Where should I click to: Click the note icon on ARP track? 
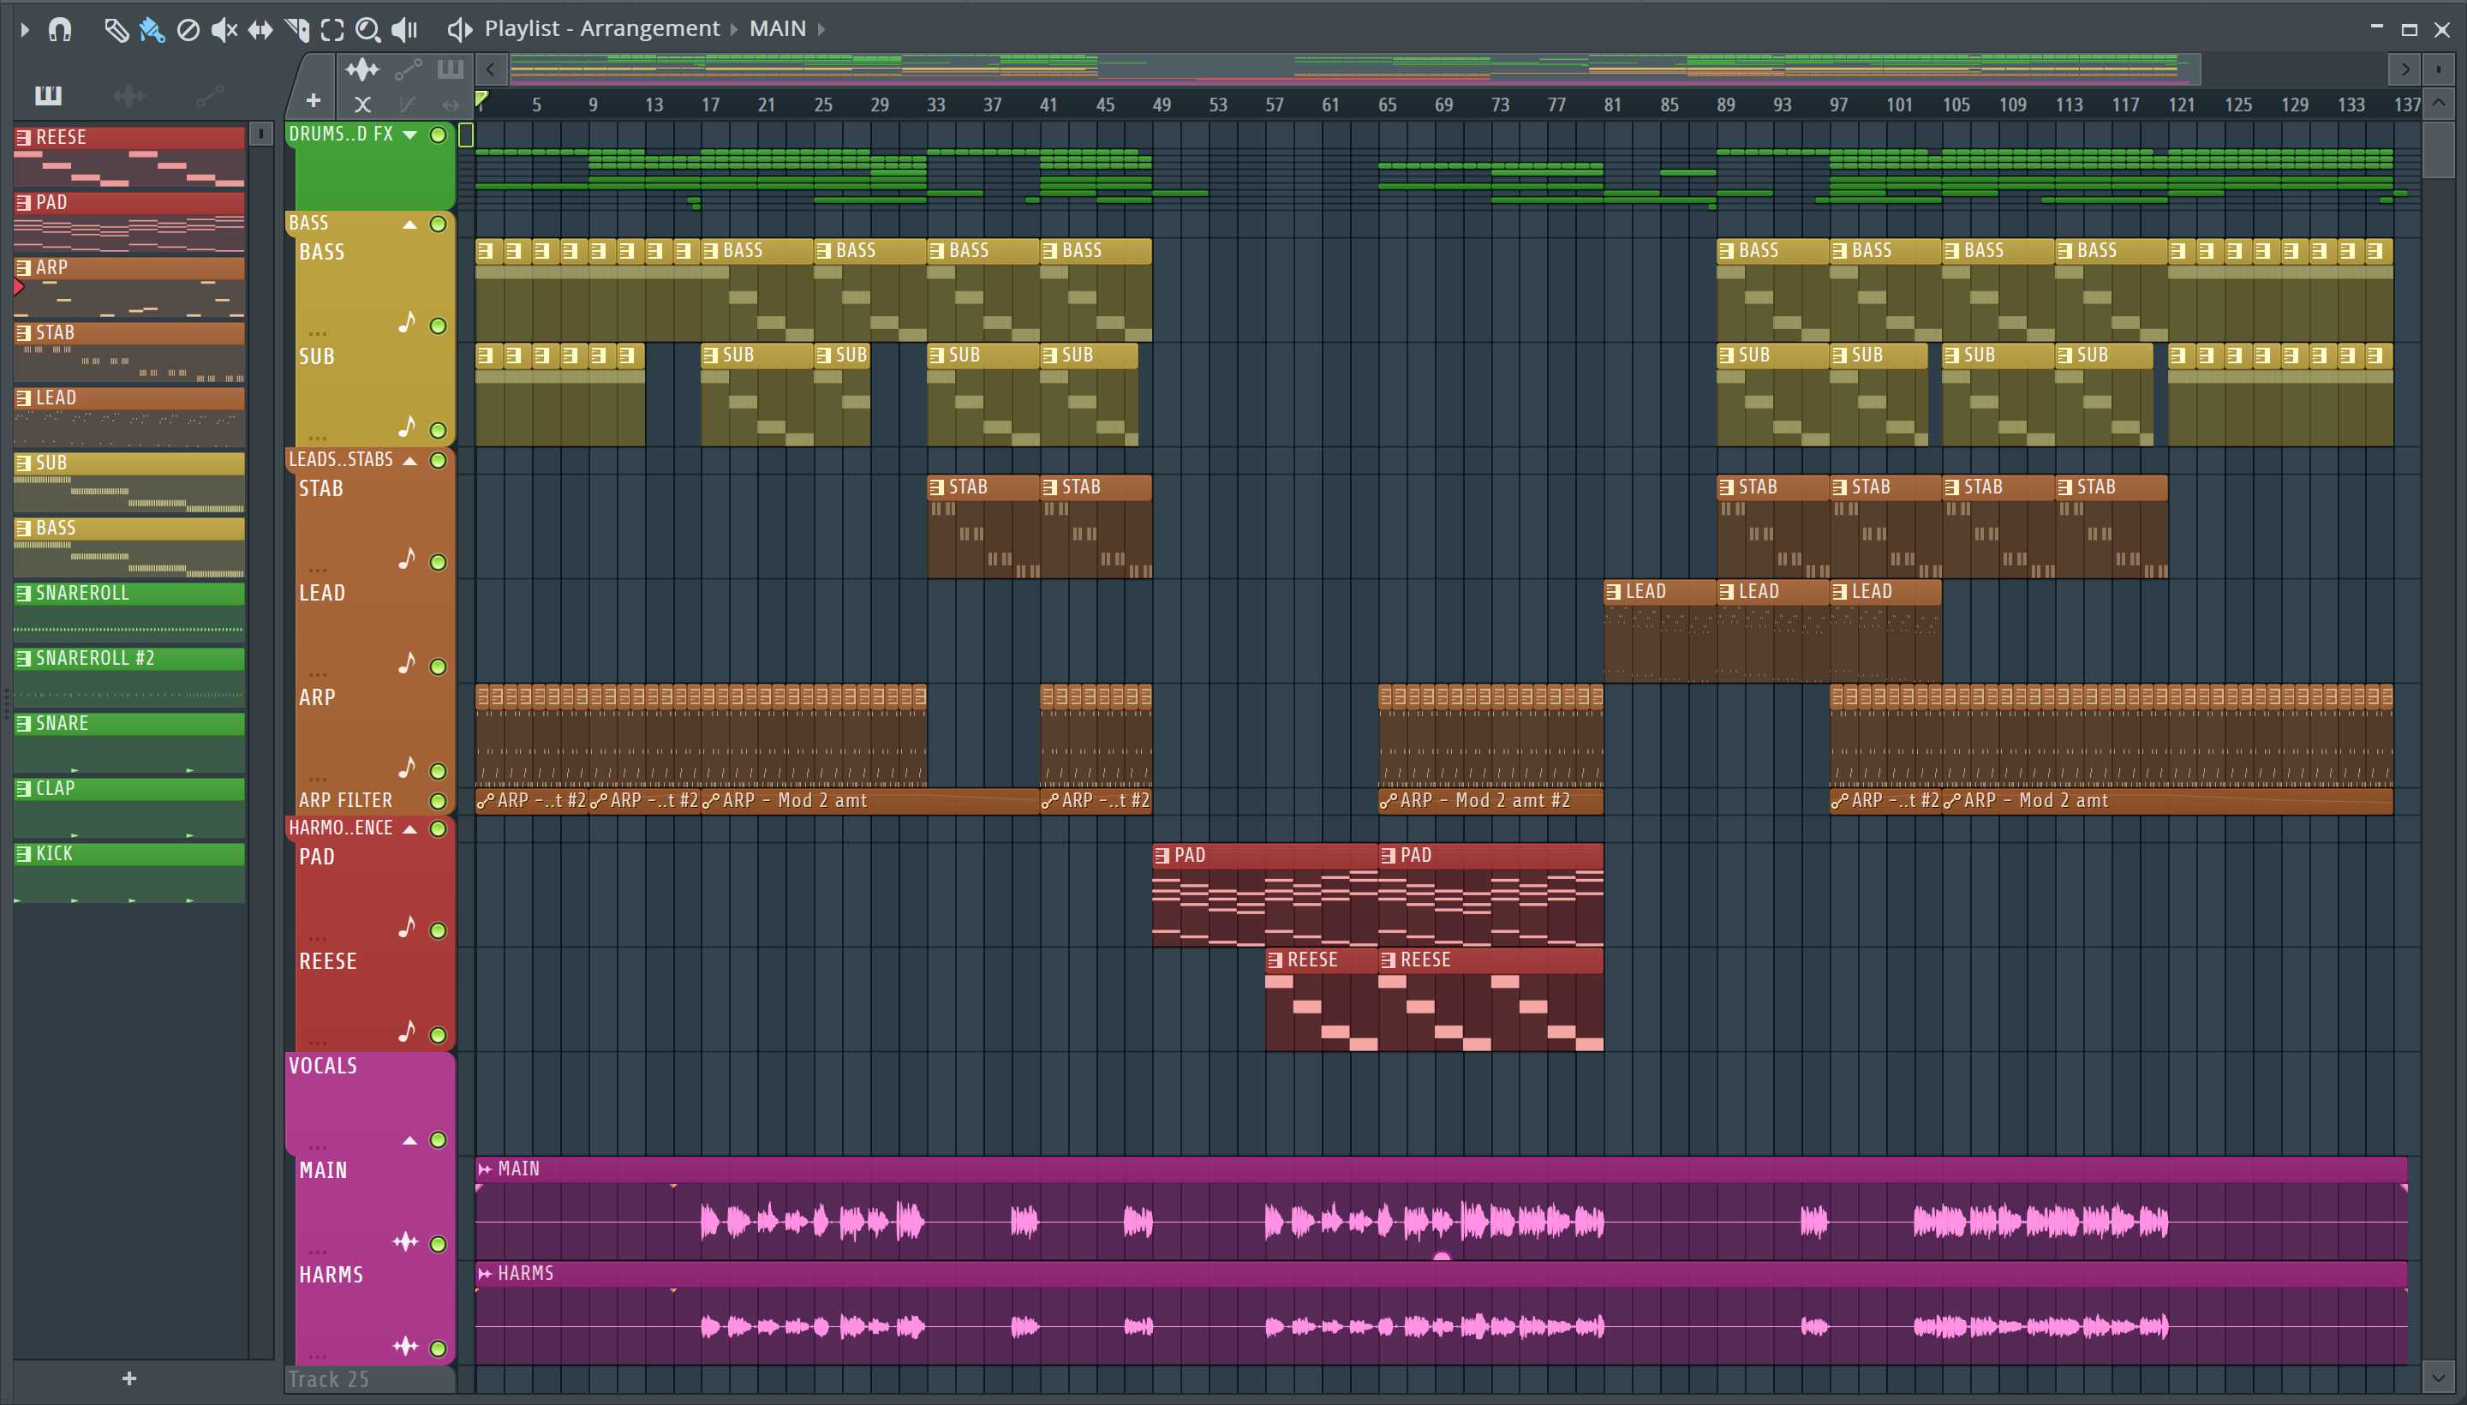coord(407,768)
